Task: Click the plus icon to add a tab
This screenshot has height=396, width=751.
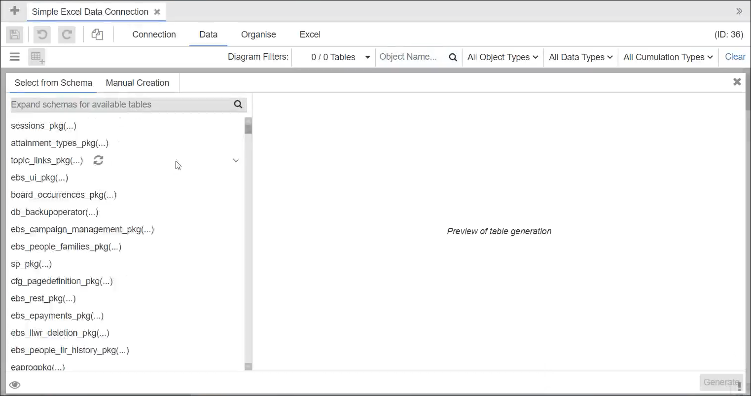Action: 15,10
